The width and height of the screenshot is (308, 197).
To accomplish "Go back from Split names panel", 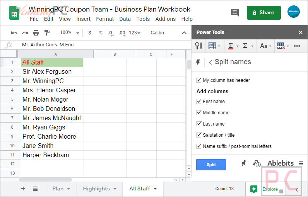I will coord(210,62).
